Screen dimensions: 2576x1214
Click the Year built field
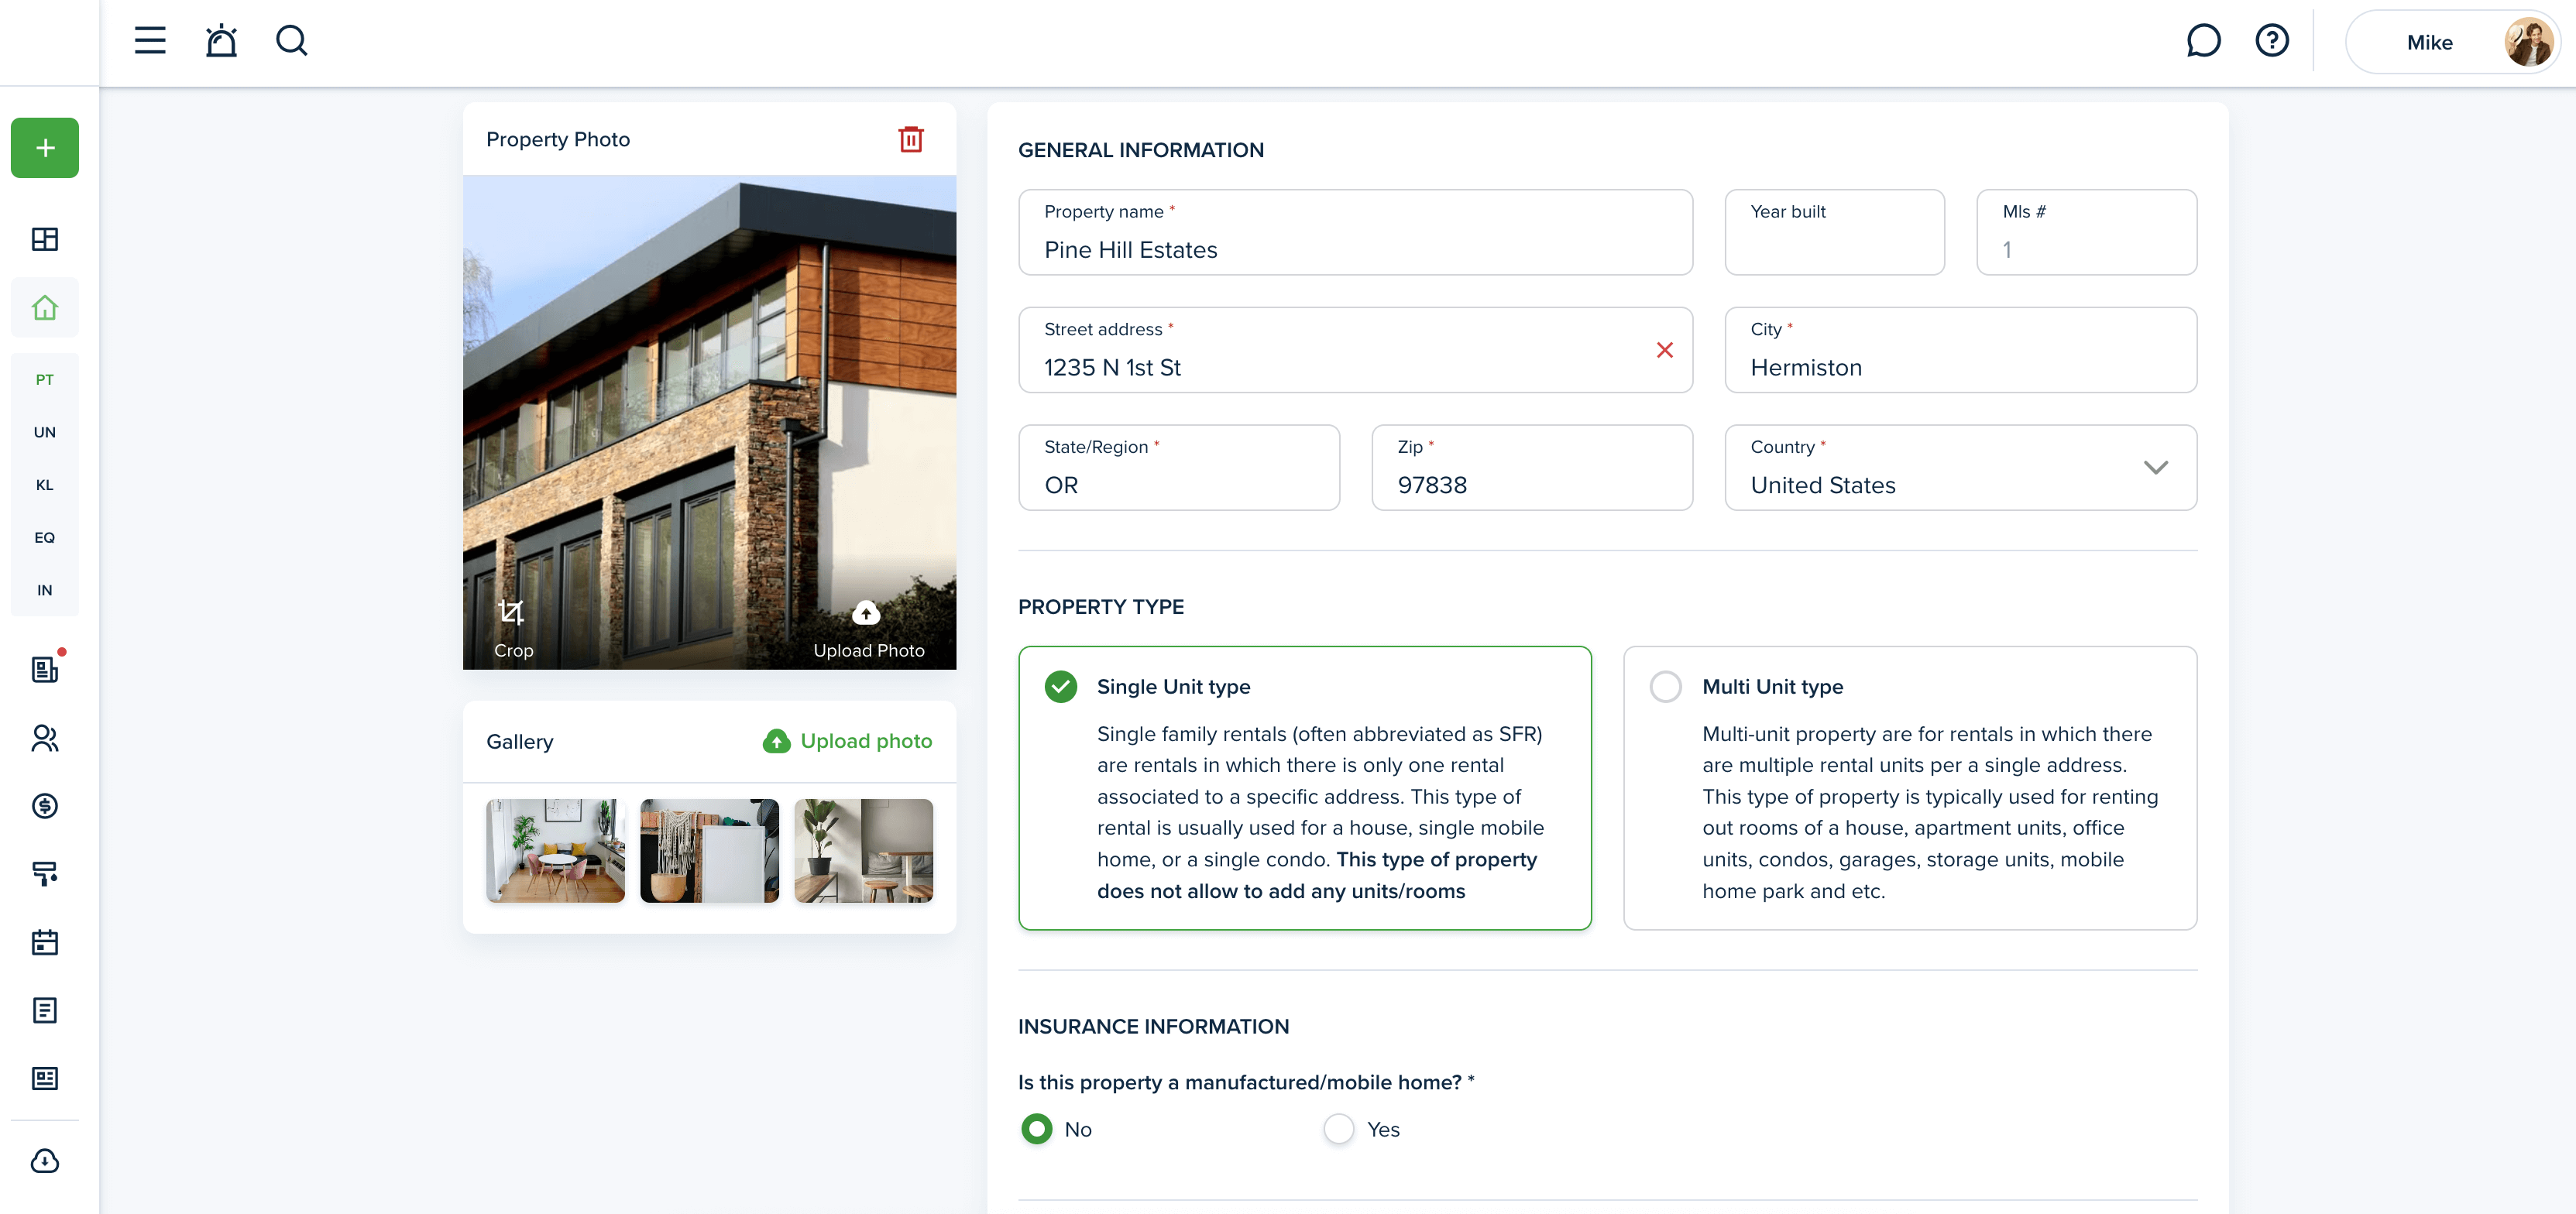coord(1834,232)
